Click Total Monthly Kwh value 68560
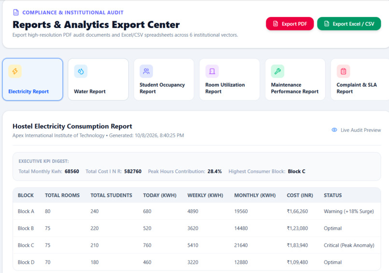Image resolution: width=389 pixels, height=273 pixels. click(x=72, y=172)
